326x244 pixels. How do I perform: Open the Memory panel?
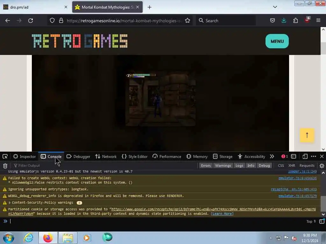[197, 156]
